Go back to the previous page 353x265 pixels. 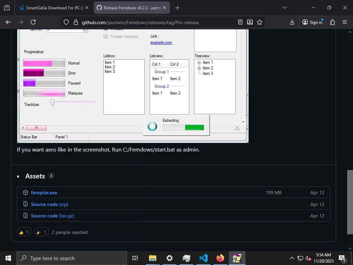coord(8,22)
